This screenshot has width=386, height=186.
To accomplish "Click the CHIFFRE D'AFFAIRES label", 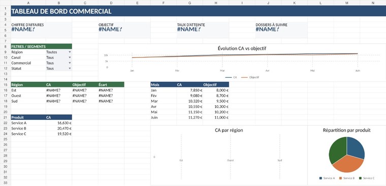I will pyautogui.click(x=27, y=25).
